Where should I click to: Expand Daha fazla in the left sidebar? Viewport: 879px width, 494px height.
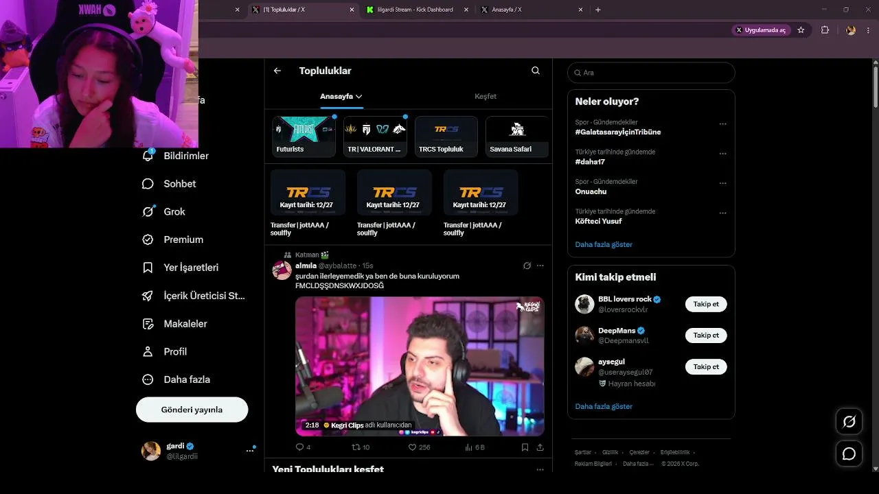176,379
